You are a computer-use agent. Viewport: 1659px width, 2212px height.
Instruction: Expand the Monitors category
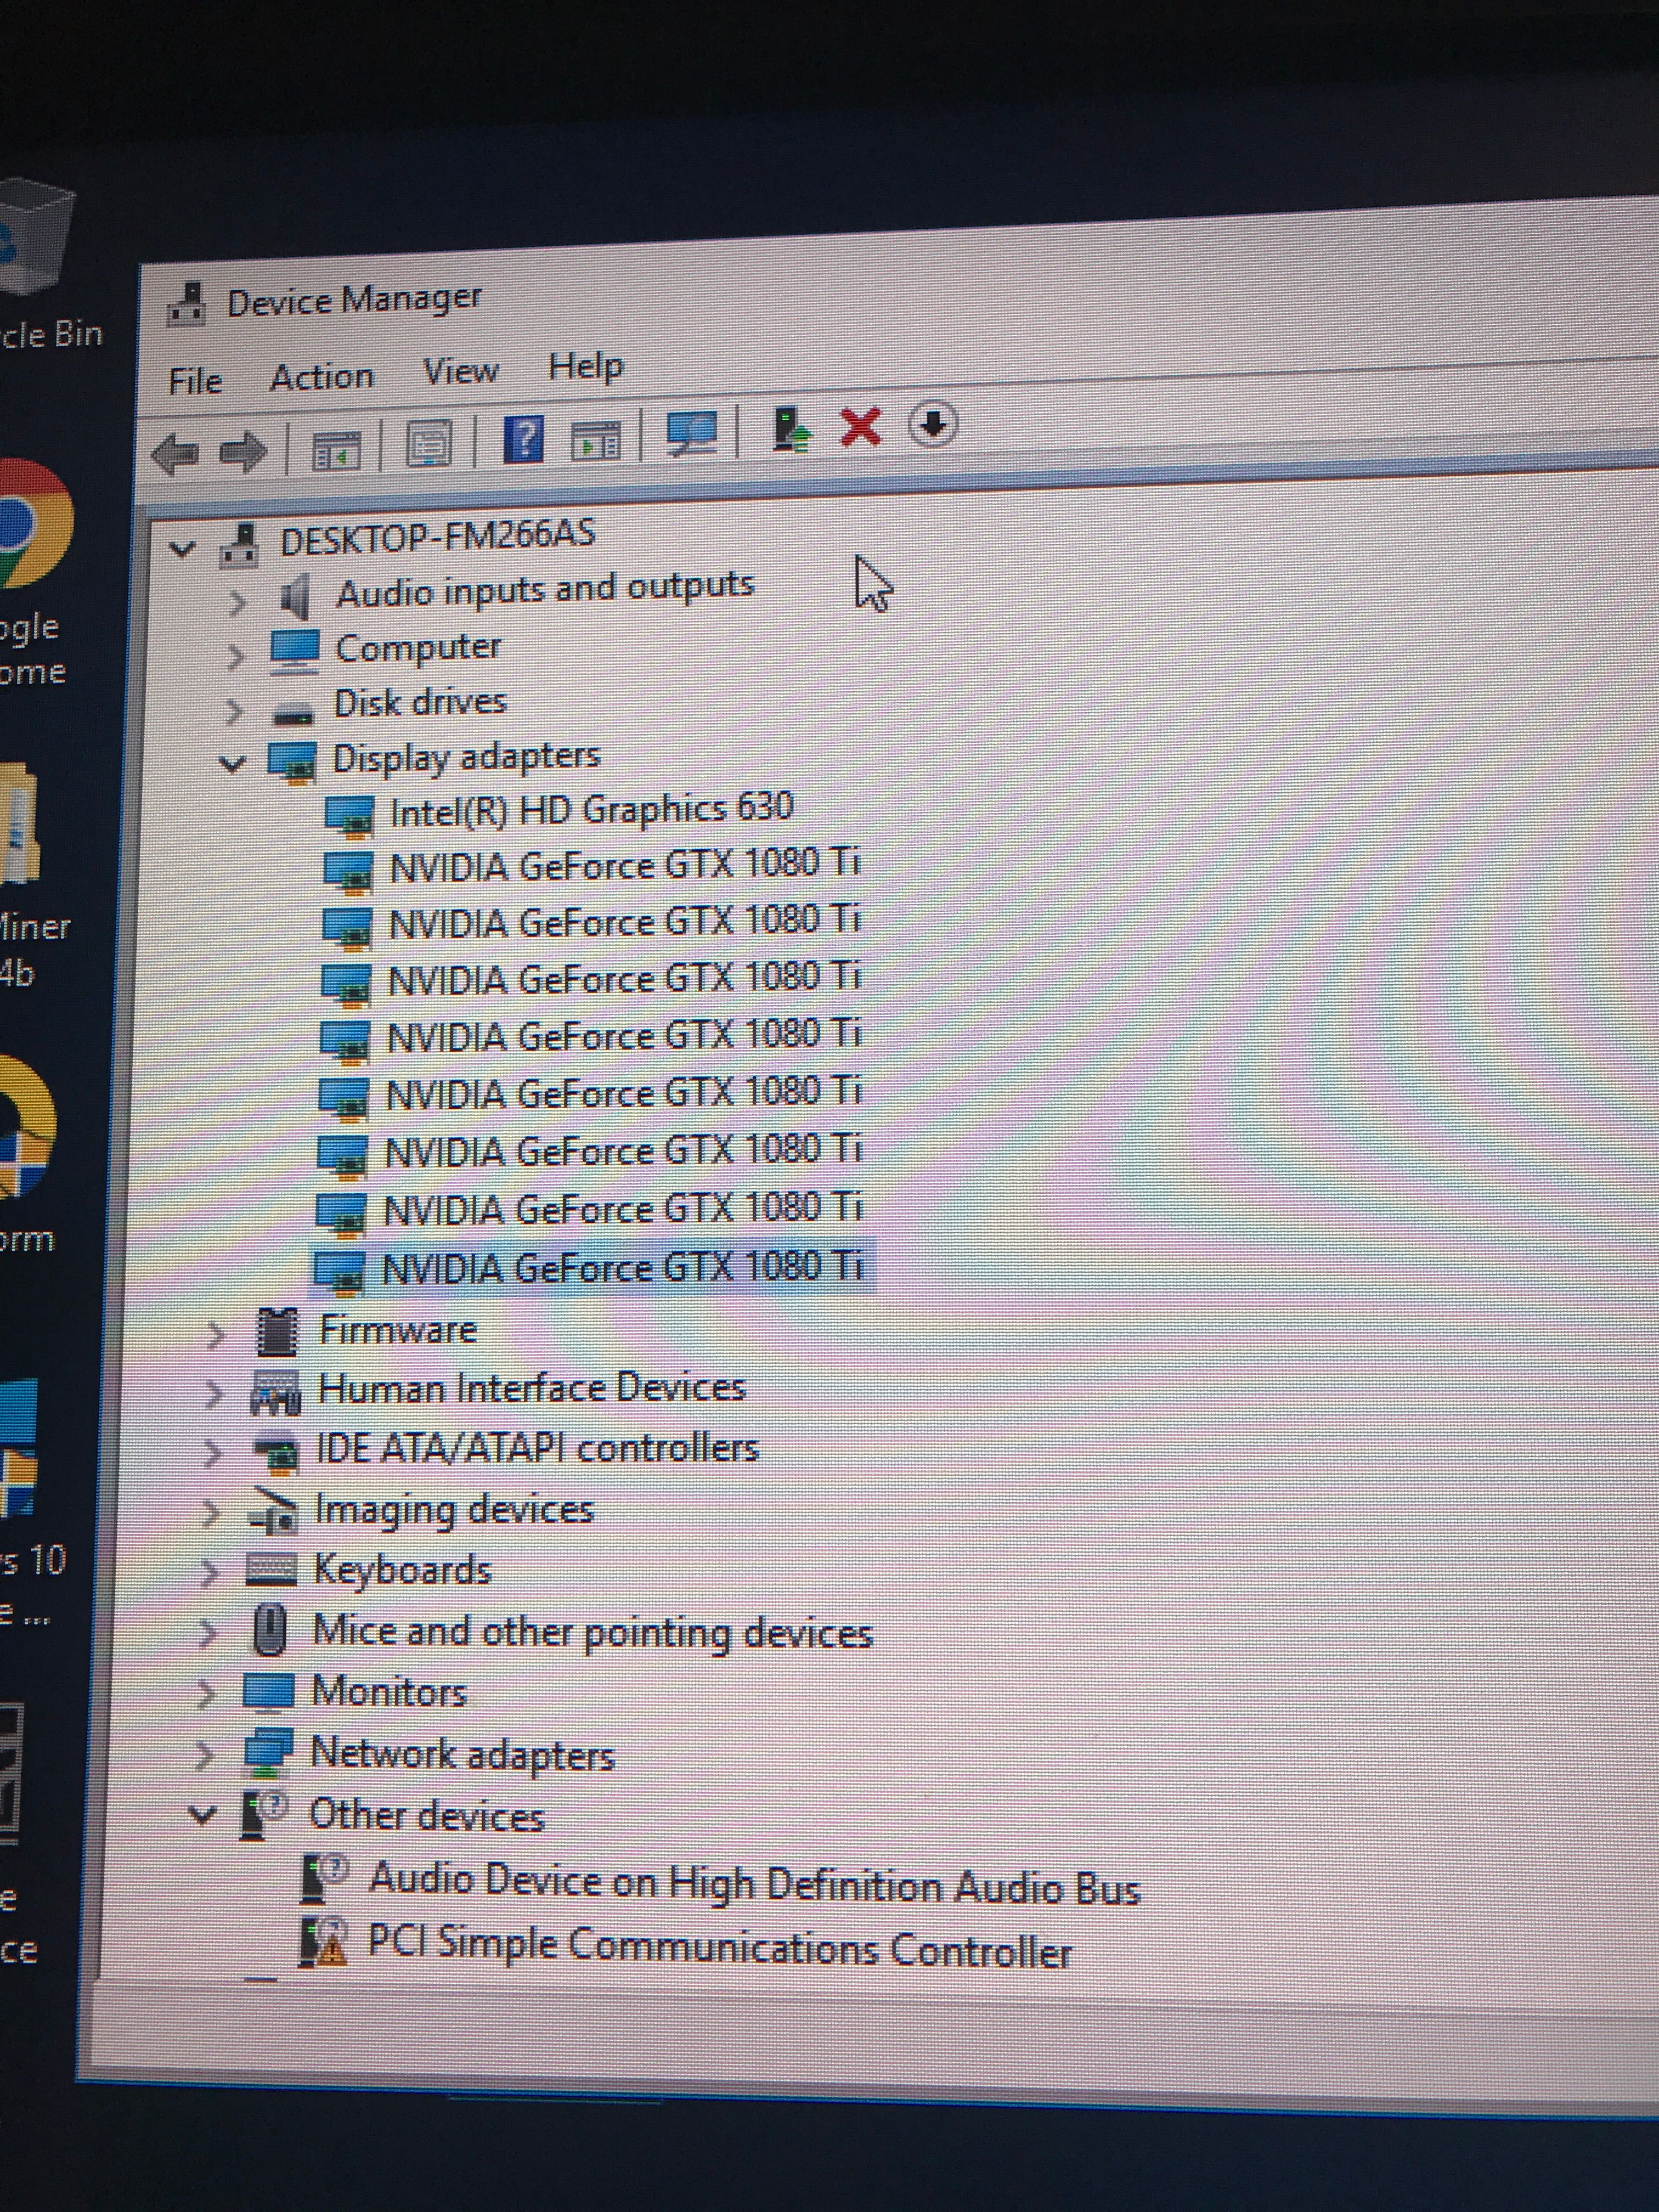206,1694
